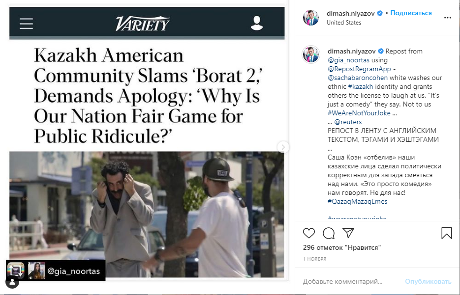This screenshot has height=295, width=460.
Task: Click Variety user account icon
Action: 257,23
